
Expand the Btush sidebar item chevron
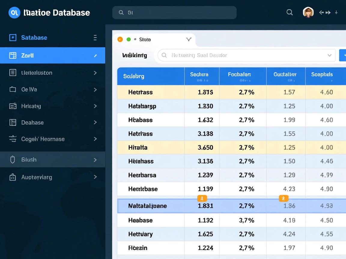(95, 160)
